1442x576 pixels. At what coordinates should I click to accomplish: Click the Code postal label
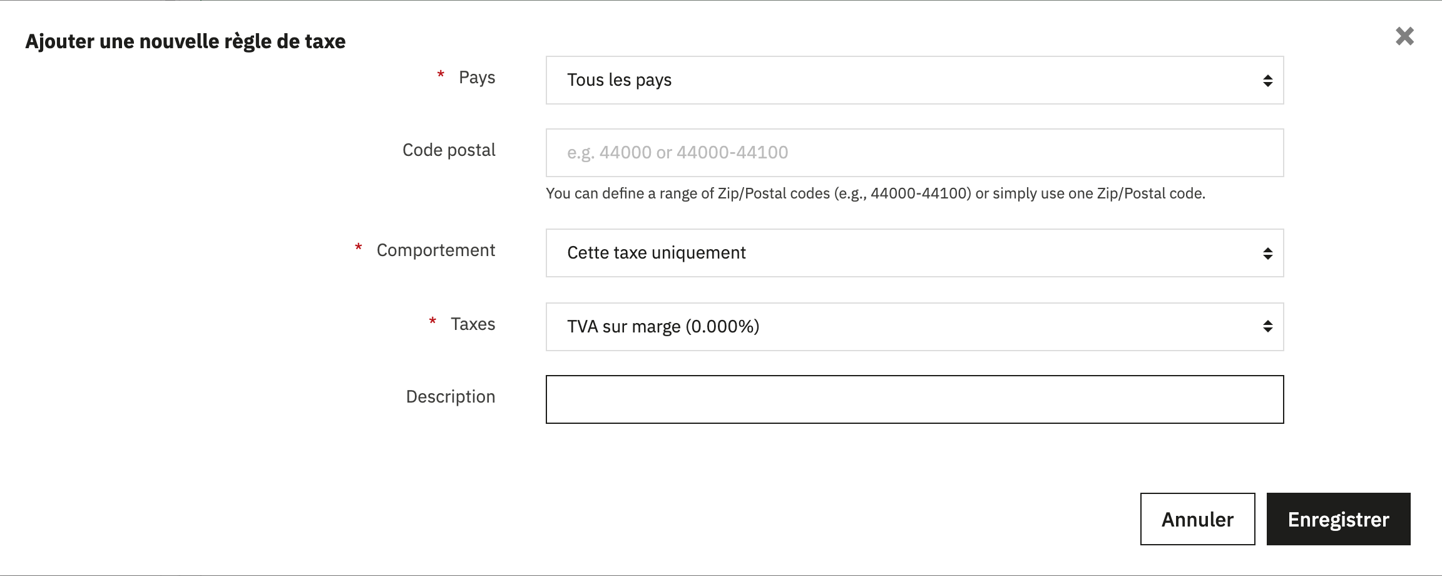(x=449, y=150)
